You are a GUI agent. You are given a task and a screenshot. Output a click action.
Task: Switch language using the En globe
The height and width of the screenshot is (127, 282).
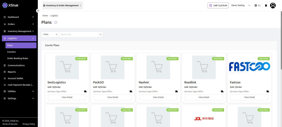(x=257, y=5)
